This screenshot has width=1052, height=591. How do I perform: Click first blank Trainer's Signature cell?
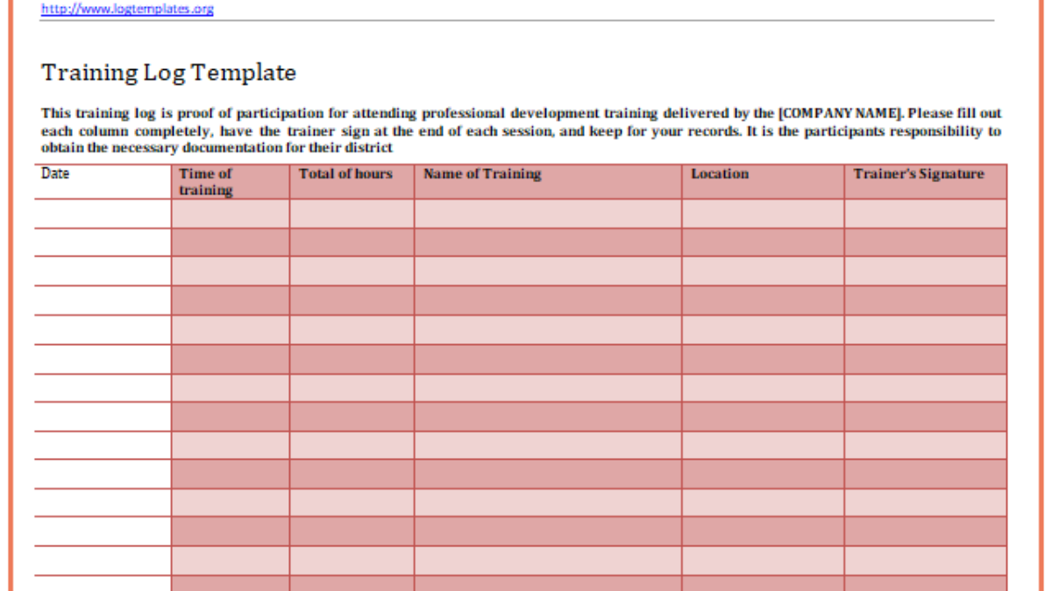(x=925, y=214)
